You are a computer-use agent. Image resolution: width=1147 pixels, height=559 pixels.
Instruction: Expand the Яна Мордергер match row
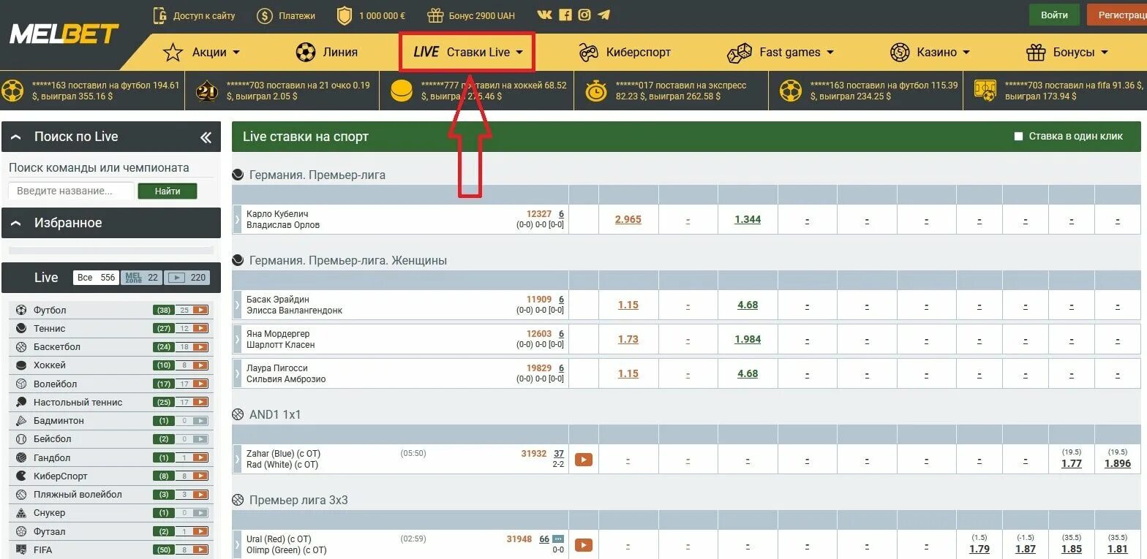[237, 339]
